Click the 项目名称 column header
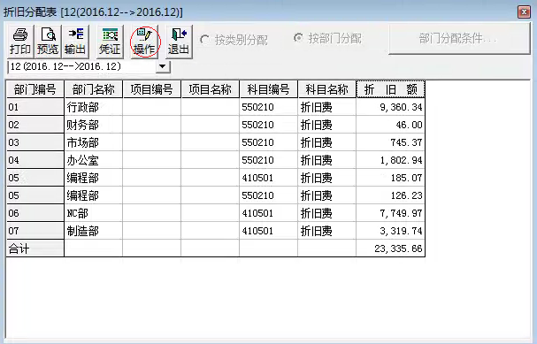Image resolution: width=537 pixels, height=344 pixels. [210, 89]
